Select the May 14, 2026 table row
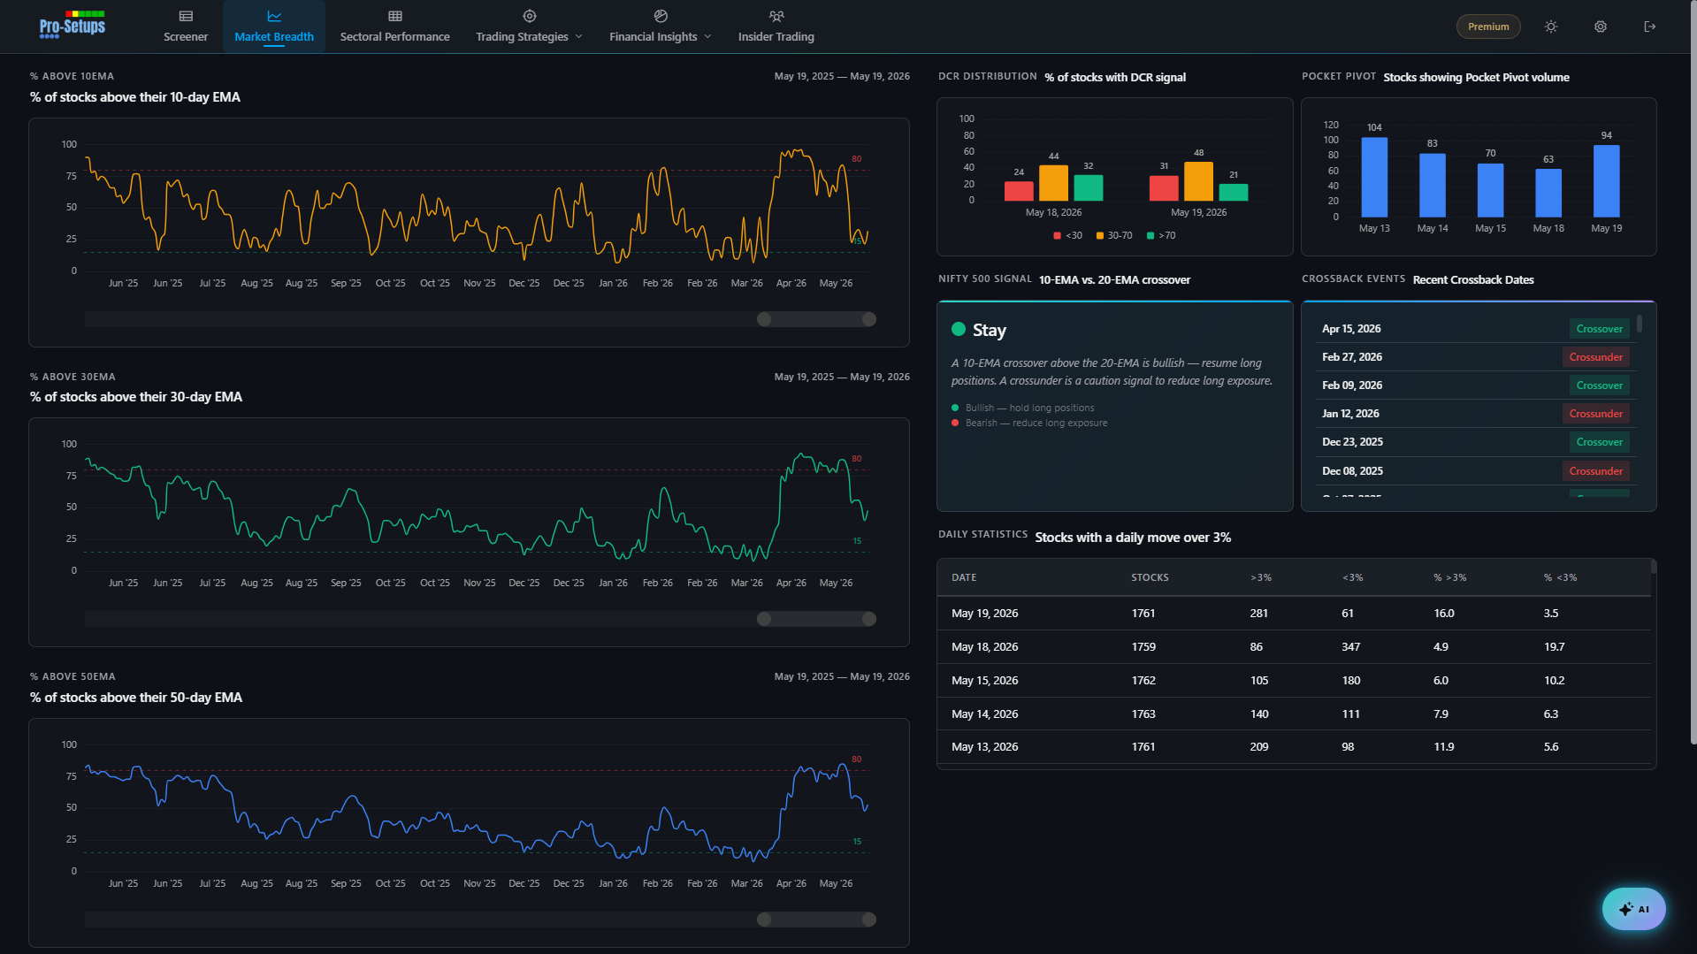This screenshot has width=1697, height=954. coord(1294,714)
